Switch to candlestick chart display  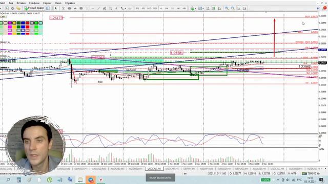tap(214, 8)
